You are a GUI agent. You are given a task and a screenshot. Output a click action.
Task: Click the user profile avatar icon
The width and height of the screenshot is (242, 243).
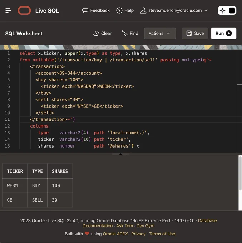pyautogui.click(x=143, y=10)
